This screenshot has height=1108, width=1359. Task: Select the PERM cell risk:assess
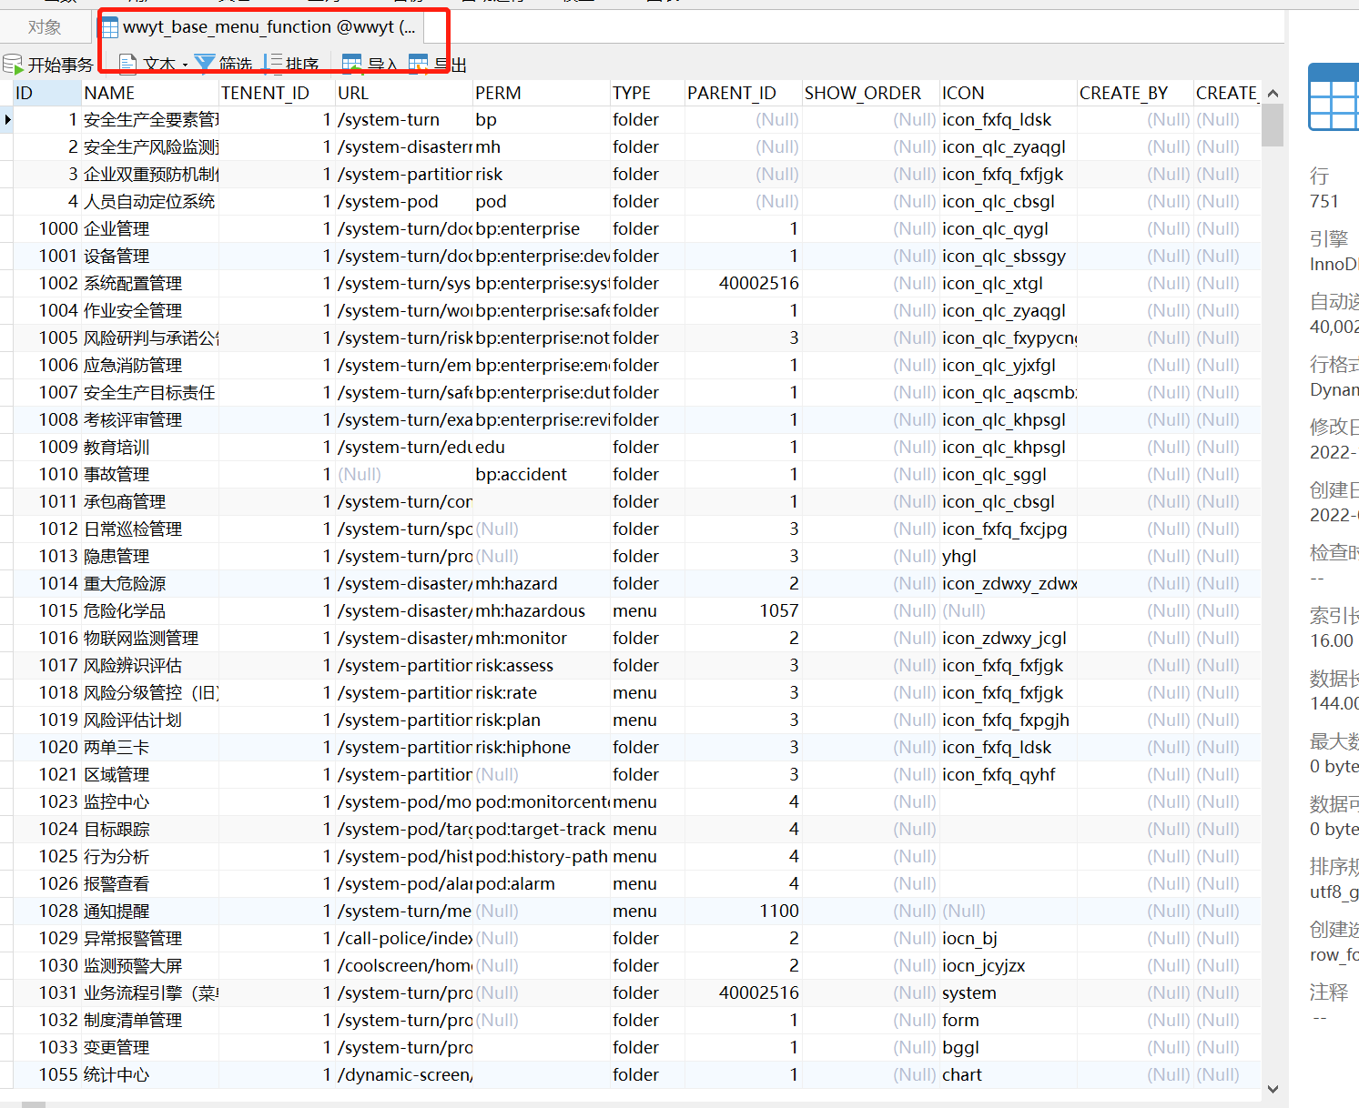pyautogui.click(x=542, y=665)
